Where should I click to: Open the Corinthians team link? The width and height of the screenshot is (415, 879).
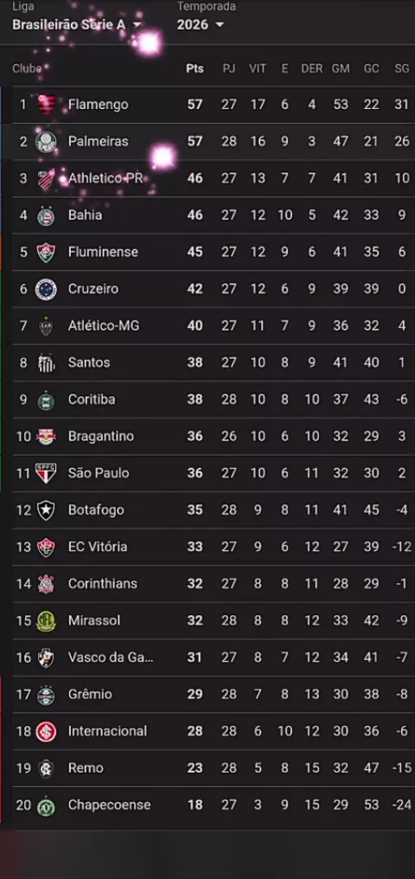pyautogui.click(x=103, y=584)
